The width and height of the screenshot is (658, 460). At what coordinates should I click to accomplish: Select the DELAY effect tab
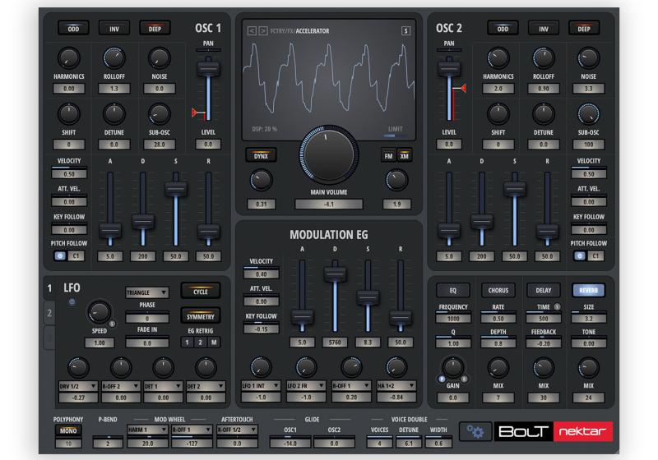click(x=544, y=290)
